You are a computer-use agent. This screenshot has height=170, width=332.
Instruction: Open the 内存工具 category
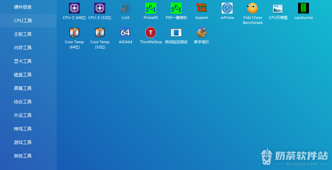point(29,48)
